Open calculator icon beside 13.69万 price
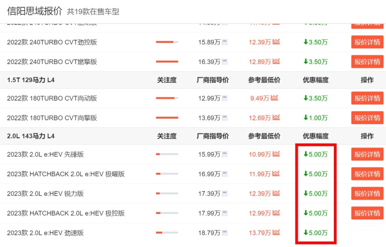This screenshot has height=247, width=386. click(x=225, y=118)
